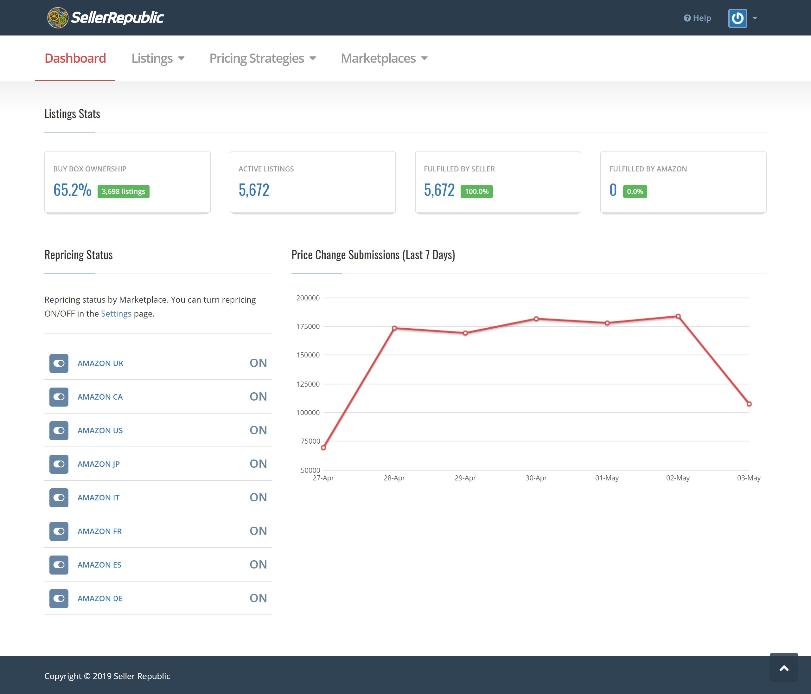This screenshot has width=811, height=694.
Task: Open the Settings link
Action: (116, 313)
